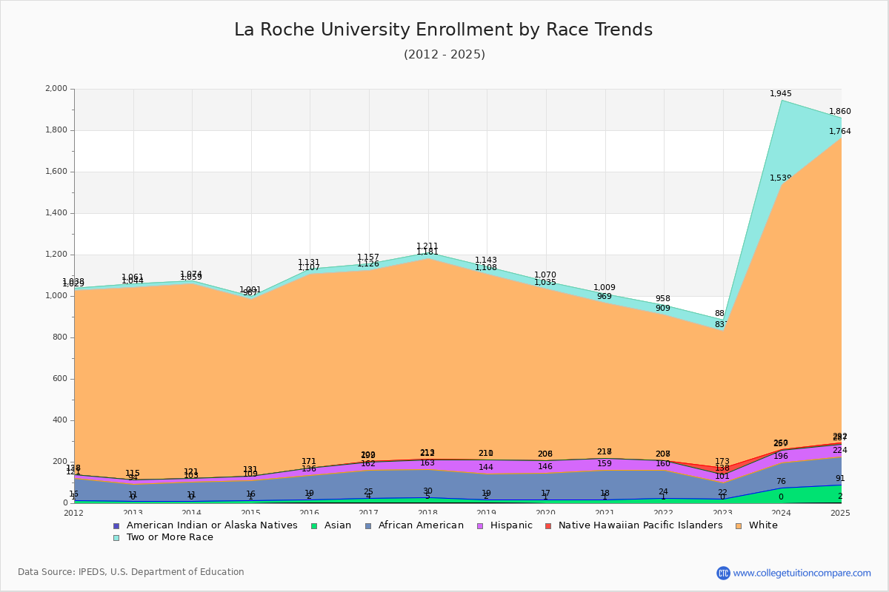Select the 2025 x-axis label
The image size is (889, 592).
pos(840,513)
